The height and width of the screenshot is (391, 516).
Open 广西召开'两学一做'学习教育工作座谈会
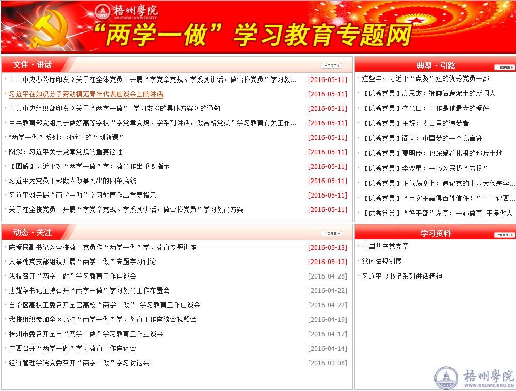tap(72, 349)
